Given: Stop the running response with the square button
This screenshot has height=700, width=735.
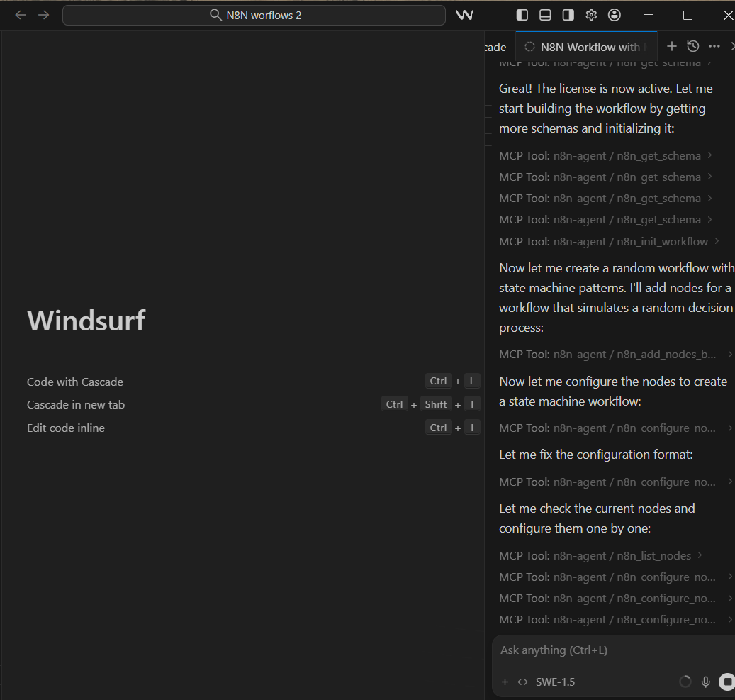Looking at the screenshot, I should coord(726,682).
